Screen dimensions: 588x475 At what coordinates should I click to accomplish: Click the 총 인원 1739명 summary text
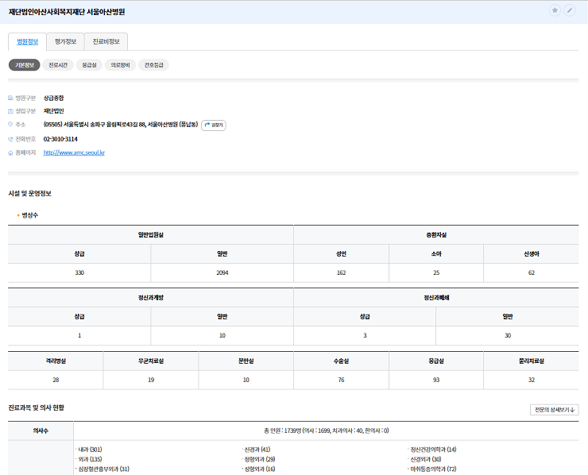pos(327,431)
